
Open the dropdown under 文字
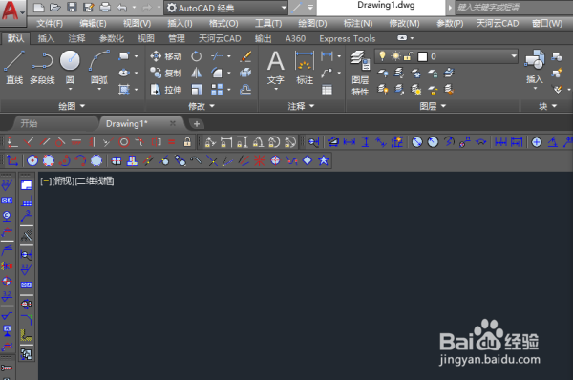coord(276,89)
